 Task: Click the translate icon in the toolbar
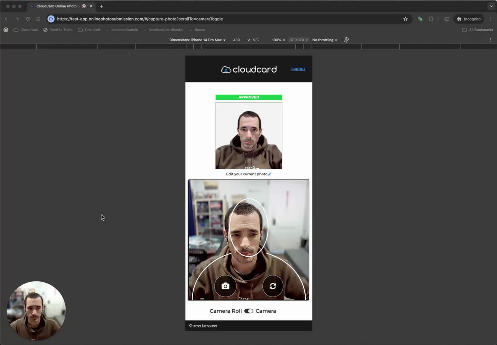420,19
